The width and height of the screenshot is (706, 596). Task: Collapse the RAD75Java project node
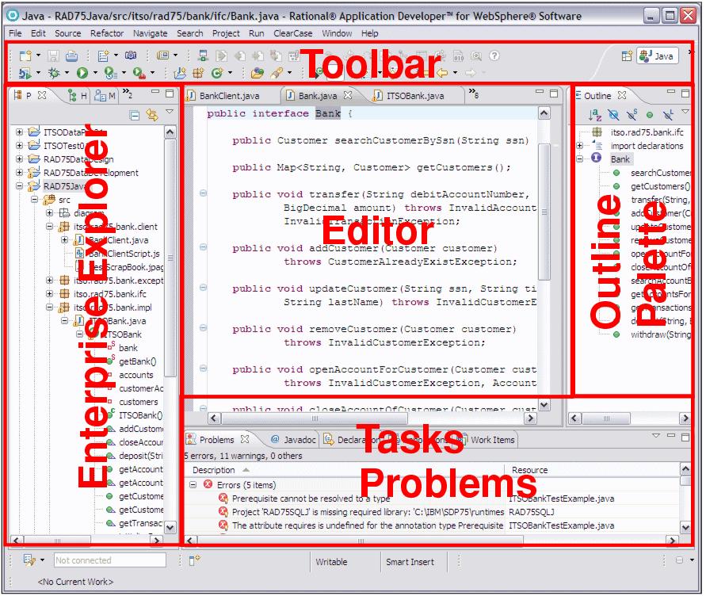pyautogui.click(x=19, y=185)
